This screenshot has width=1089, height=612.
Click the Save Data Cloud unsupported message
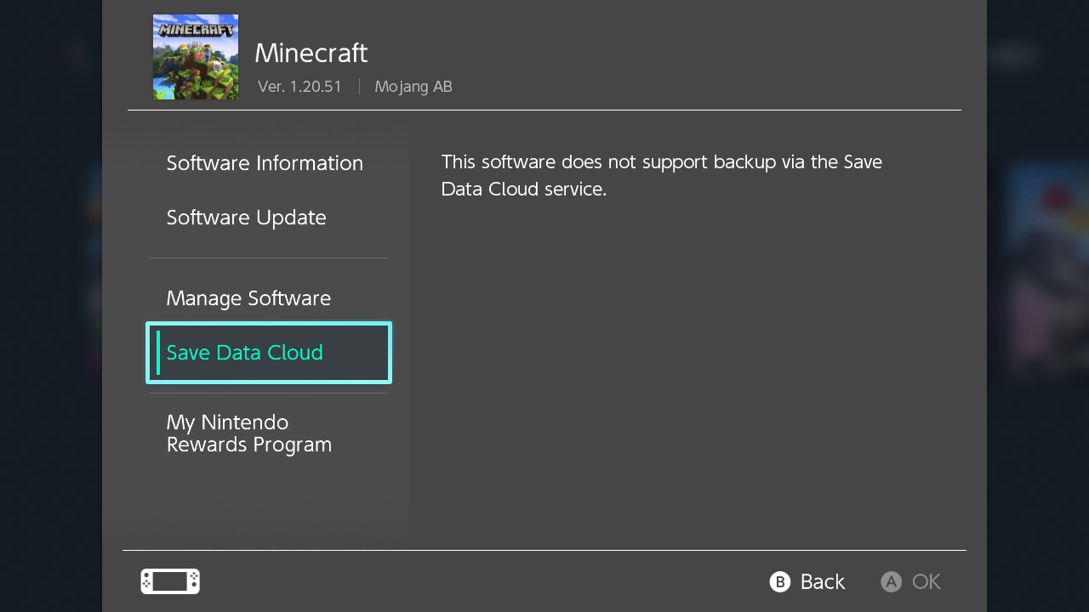661,175
